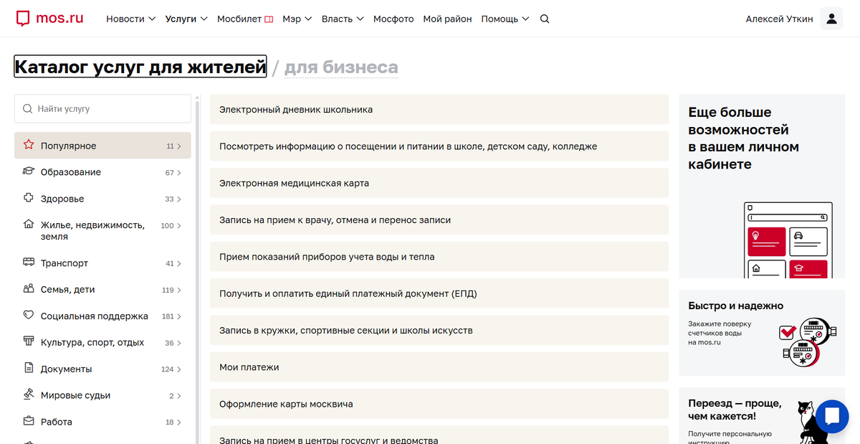Select Культура, спорт, отдых category row
Screen dimensions: 860x444
click(x=102, y=342)
